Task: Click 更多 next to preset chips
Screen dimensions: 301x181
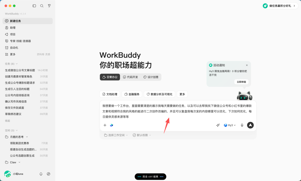Action: [182, 94]
